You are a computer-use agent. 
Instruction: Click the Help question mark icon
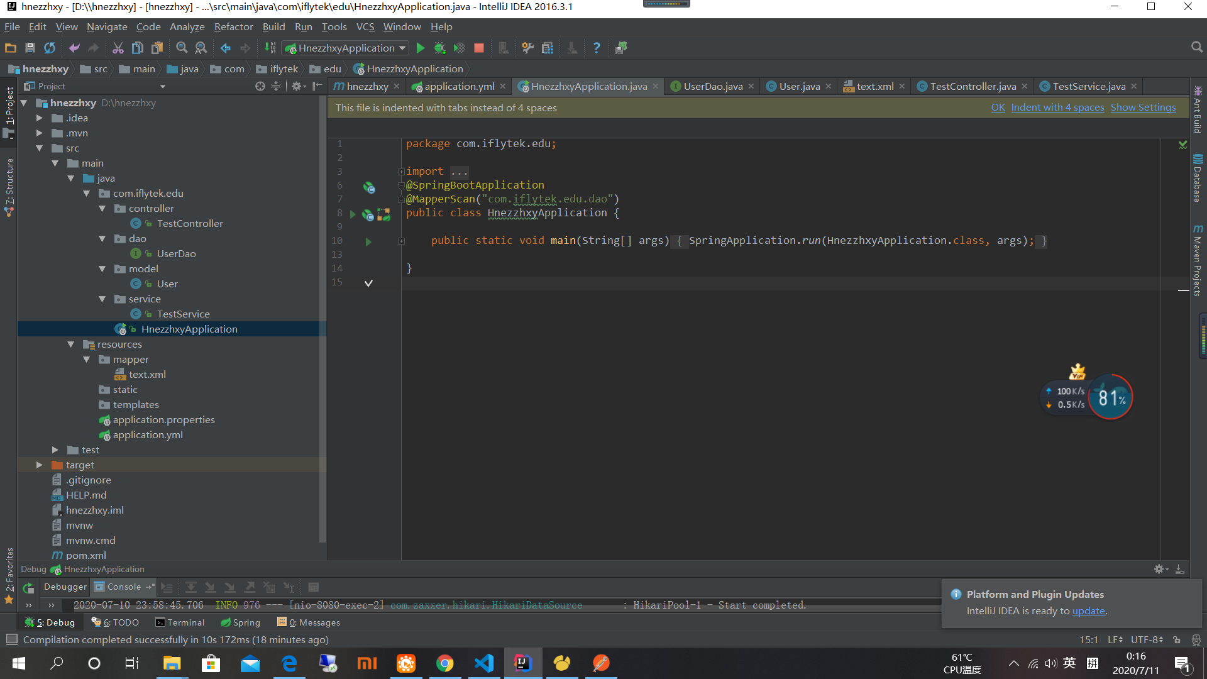pyautogui.click(x=597, y=48)
